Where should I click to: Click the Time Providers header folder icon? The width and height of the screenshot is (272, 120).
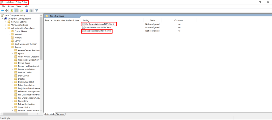point(47,16)
